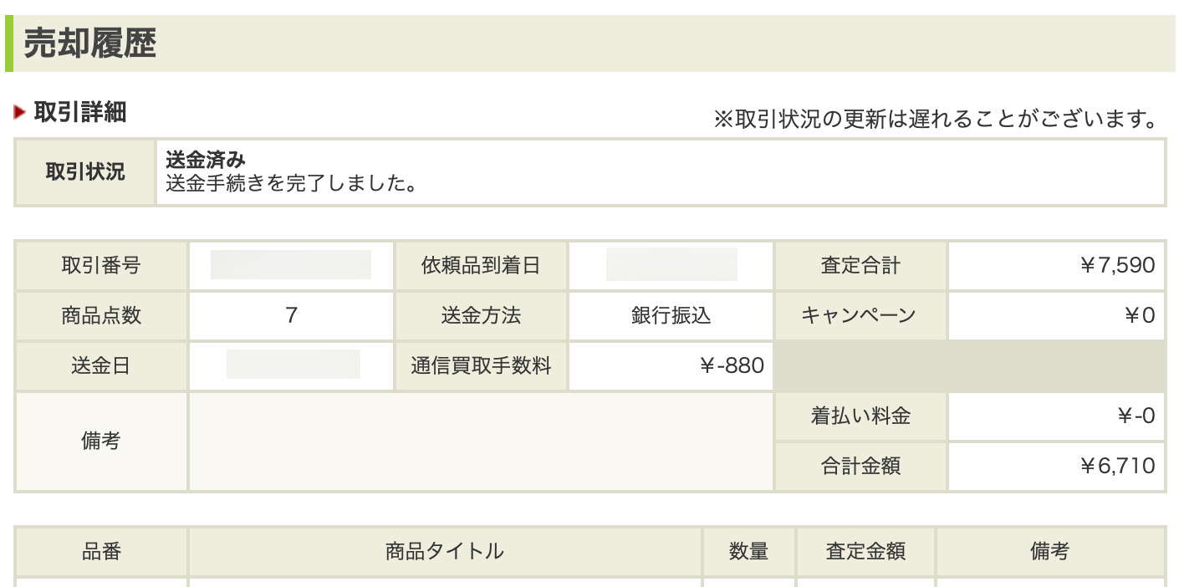Click the キャンペーン amount ¥0

click(x=1140, y=315)
